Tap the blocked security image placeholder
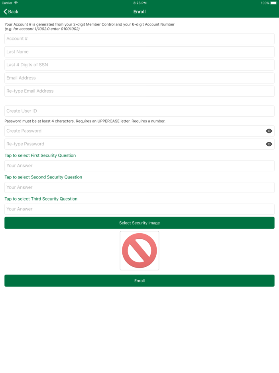This screenshot has height=373, width=279. click(x=139, y=250)
